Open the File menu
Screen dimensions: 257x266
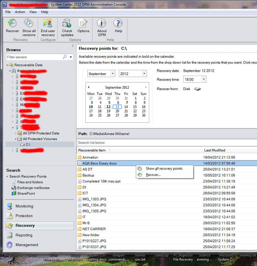[8, 12]
